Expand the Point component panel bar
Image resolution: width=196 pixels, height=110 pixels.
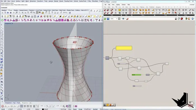166,15
